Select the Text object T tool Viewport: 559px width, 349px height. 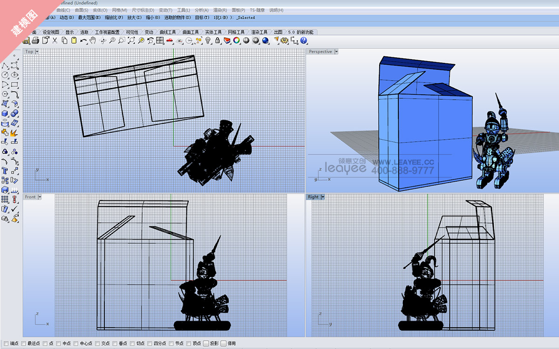click(x=5, y=171)
